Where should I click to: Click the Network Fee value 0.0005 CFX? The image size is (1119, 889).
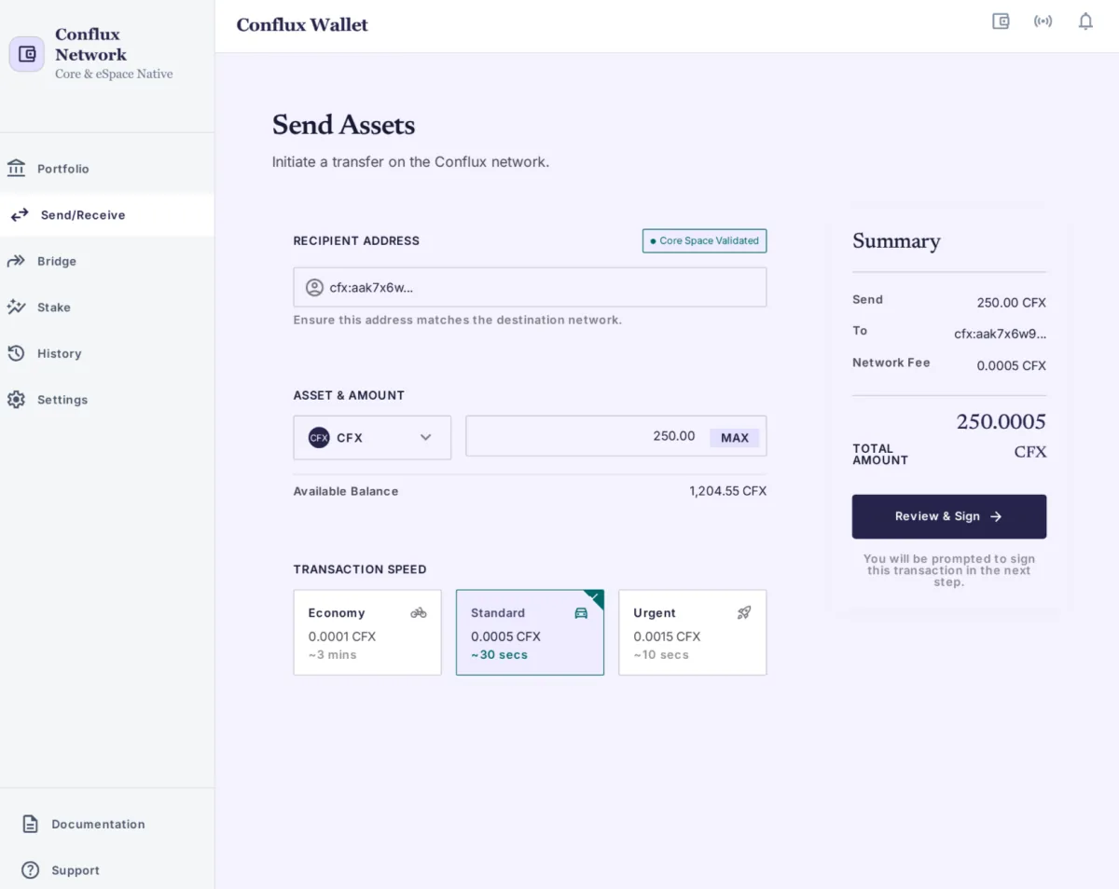tap(1012, 366)
